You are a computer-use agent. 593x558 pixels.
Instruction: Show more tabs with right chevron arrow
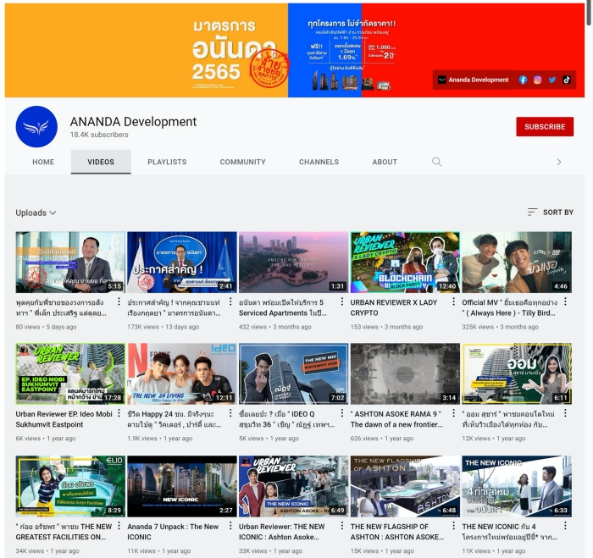[559, 162]
